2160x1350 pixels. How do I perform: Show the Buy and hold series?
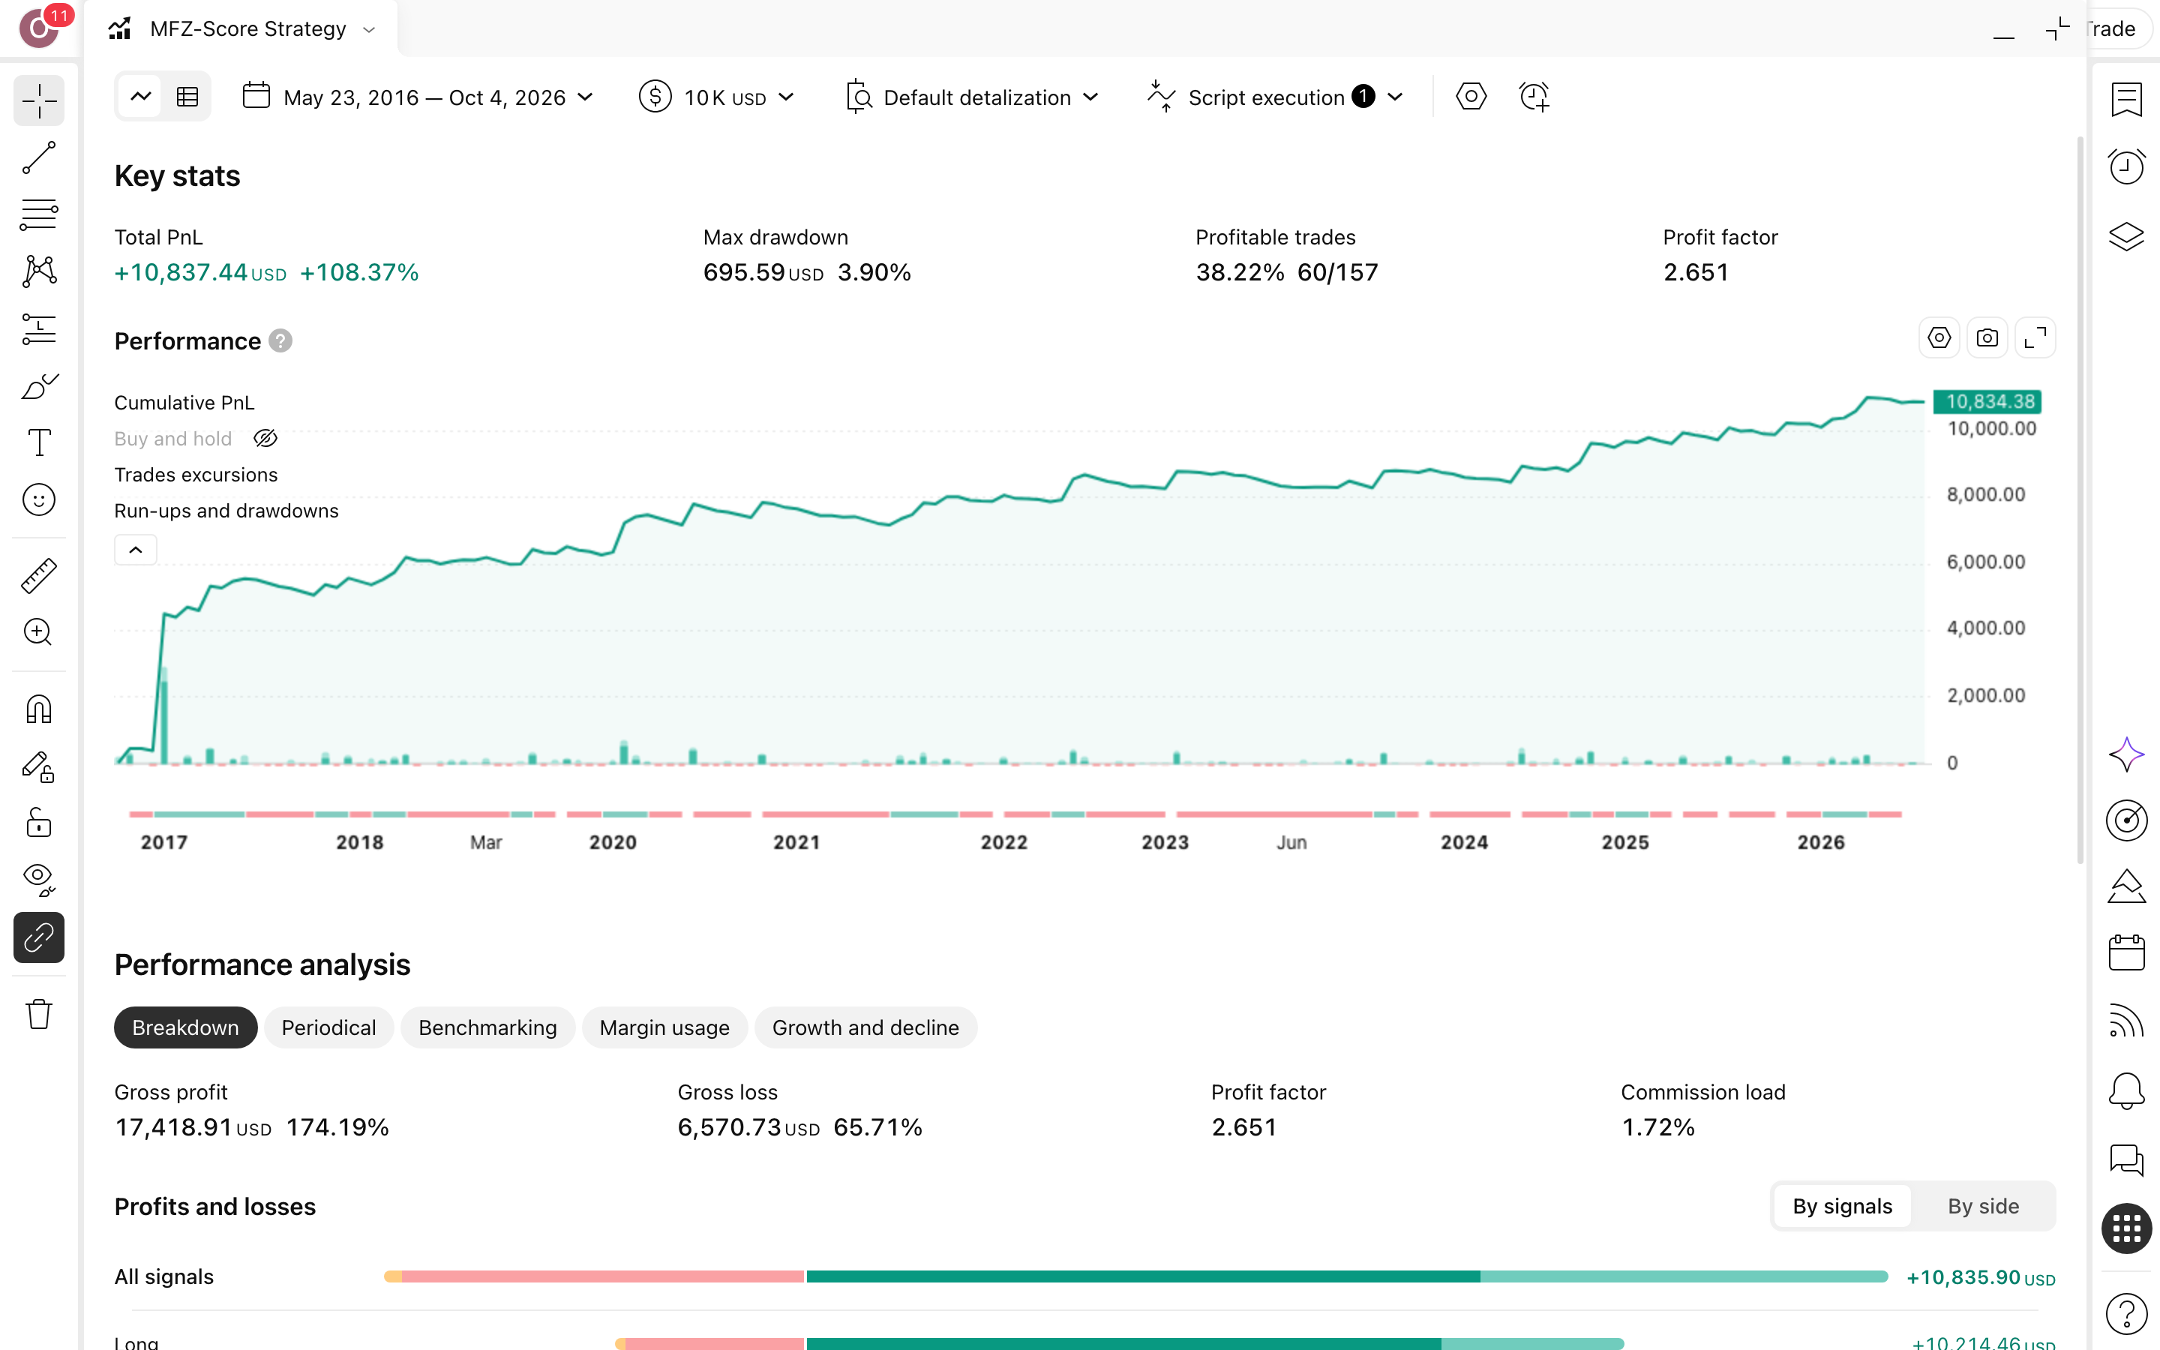pyautogui.click(x=266, y=439)
